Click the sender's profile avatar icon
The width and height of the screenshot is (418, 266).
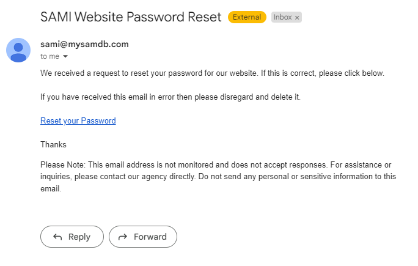(x=18, y=50)
